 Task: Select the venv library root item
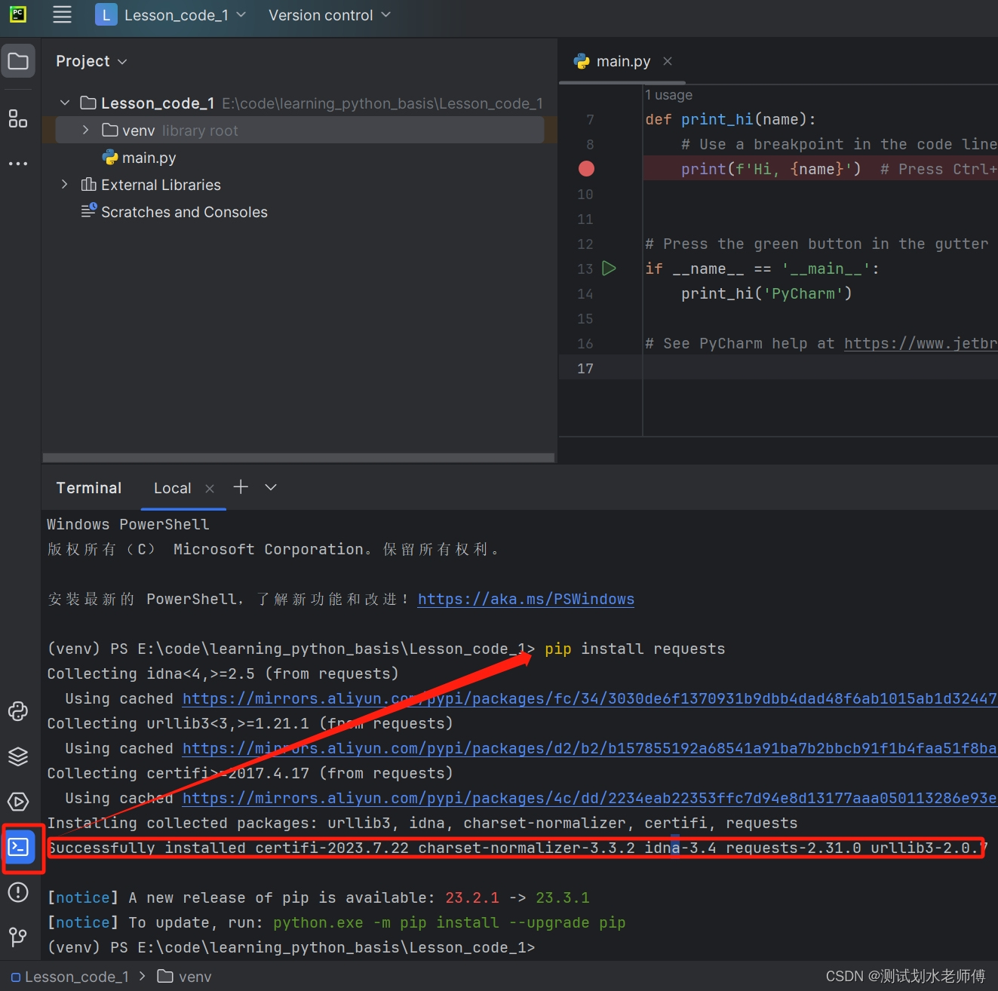(299, 130)
